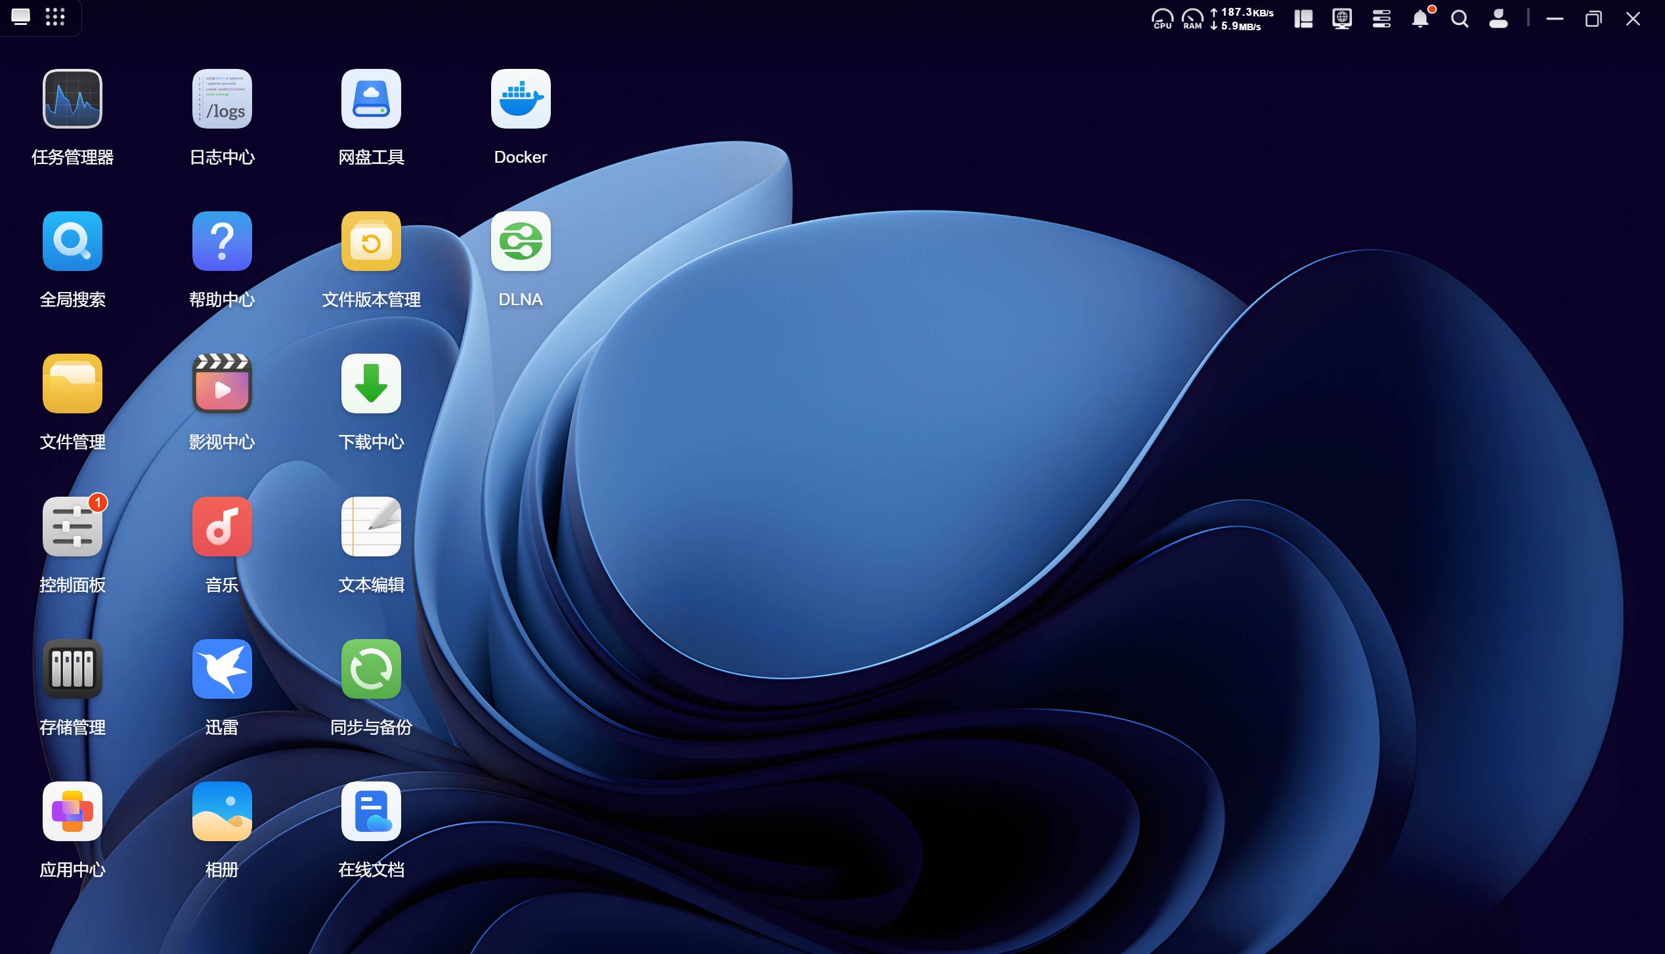The image size is (1665, 954).
Task: Open the 任务管理器 task manager app
Action: [72, 99]
